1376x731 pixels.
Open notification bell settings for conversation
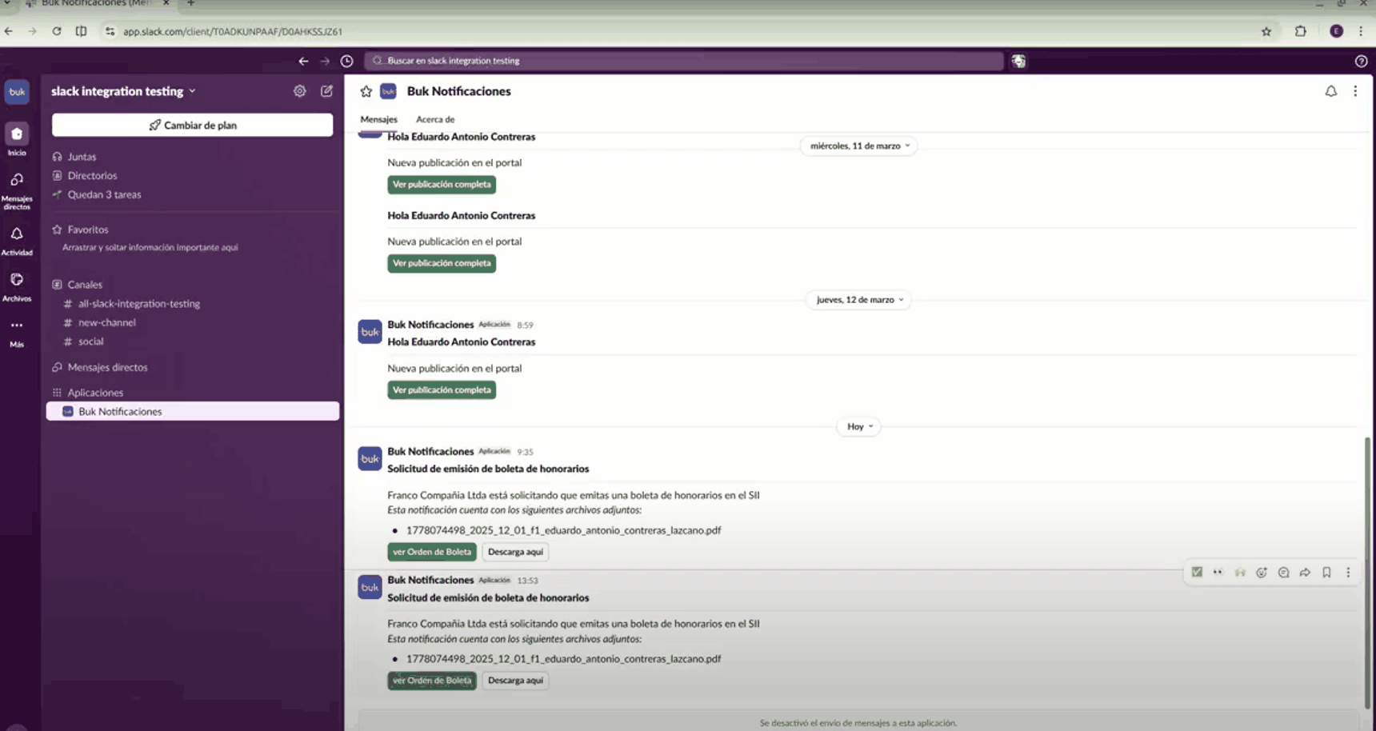point(1330,91)
